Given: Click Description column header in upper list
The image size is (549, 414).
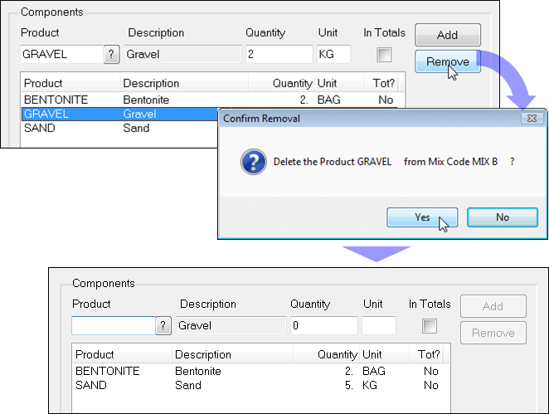Looking at the screenshot, I should tap(184, 83).
